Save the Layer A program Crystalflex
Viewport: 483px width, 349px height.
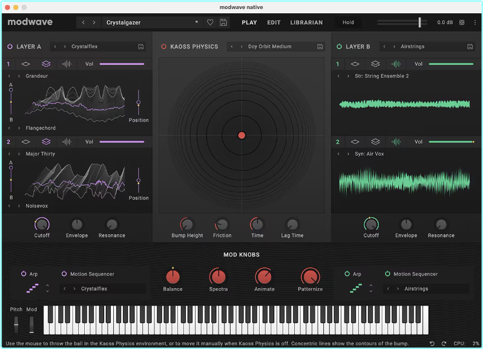click(x=141, y=46)
